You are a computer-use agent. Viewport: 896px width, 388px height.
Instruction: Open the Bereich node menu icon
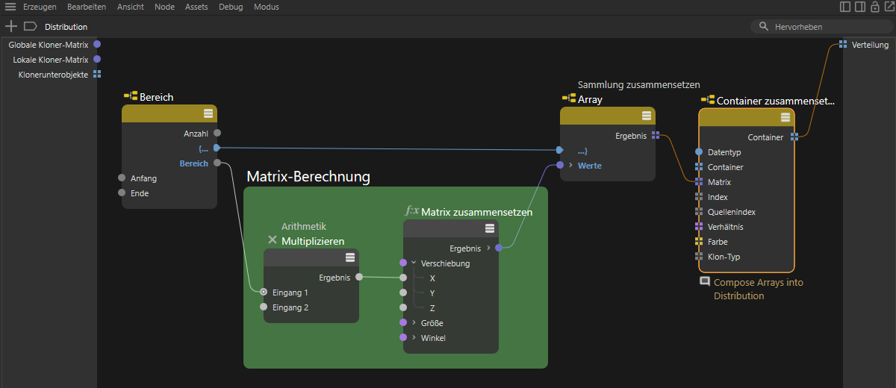(208, 113)
